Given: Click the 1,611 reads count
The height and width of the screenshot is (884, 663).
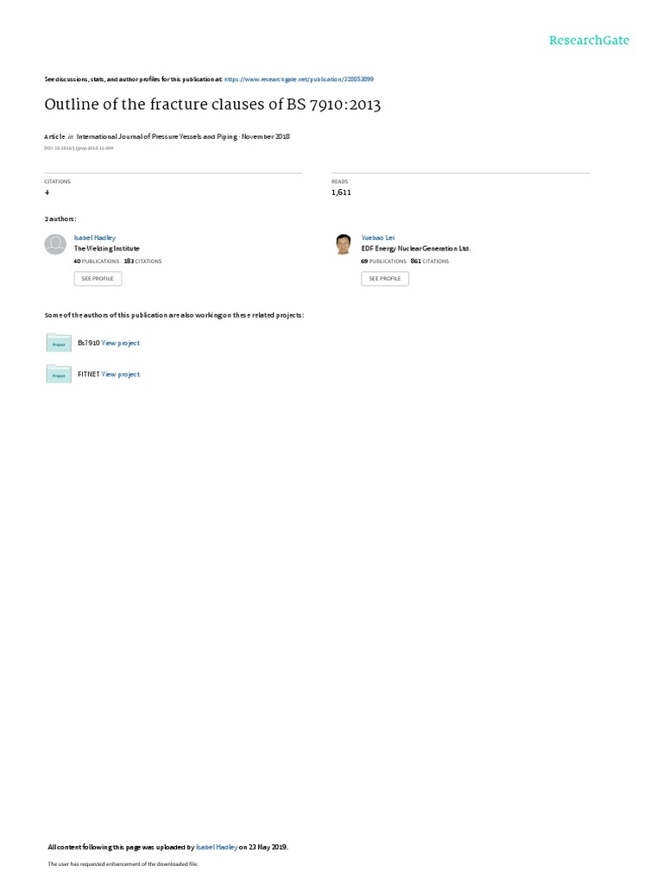Looking at the screenshot, I should [x=341, y=193].
